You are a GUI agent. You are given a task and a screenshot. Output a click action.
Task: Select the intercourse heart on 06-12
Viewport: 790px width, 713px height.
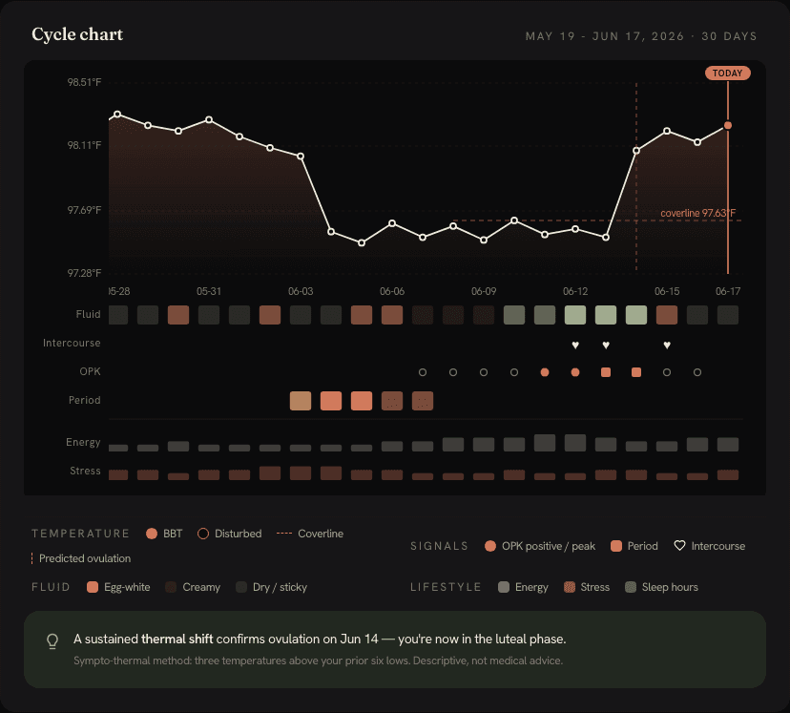tap(575, 346)
